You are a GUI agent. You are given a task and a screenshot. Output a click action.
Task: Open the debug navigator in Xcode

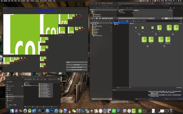pos(105,21)
